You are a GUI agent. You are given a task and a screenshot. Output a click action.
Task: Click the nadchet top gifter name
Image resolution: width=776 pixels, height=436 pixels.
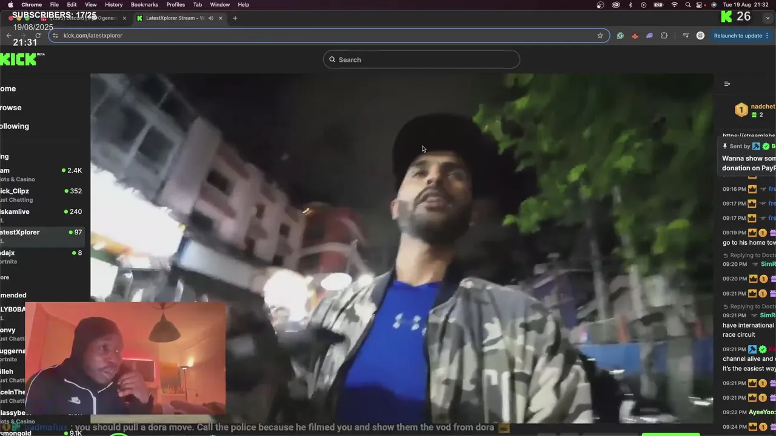763,107
